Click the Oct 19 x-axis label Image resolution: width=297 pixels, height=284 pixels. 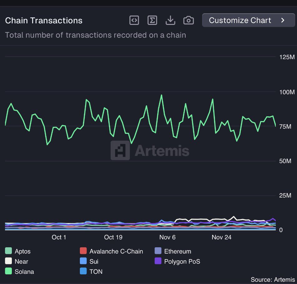click(x=113, y=237)
